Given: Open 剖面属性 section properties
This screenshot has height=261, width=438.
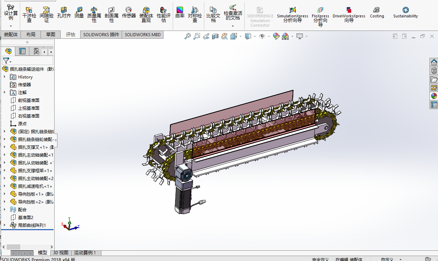Looking at the screenshot, I should (x=111, y=15).
